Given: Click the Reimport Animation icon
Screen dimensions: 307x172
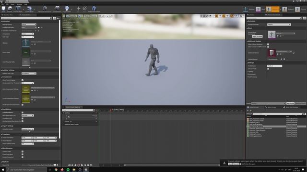Looking at the screenshot, I should click(45, 9).
